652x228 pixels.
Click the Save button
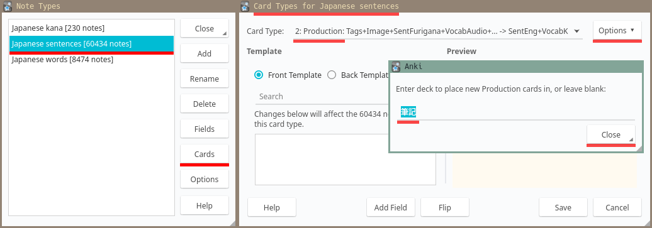(563, 207)
